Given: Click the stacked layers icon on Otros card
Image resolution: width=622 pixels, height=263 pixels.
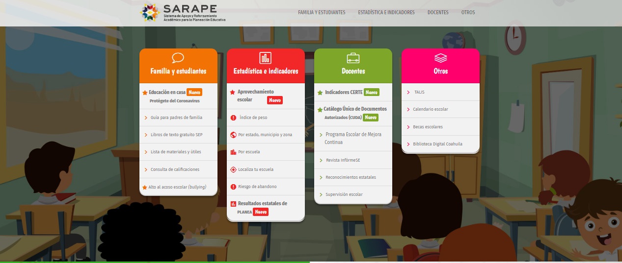Looking at the screenshot, I should coord(440,58).
